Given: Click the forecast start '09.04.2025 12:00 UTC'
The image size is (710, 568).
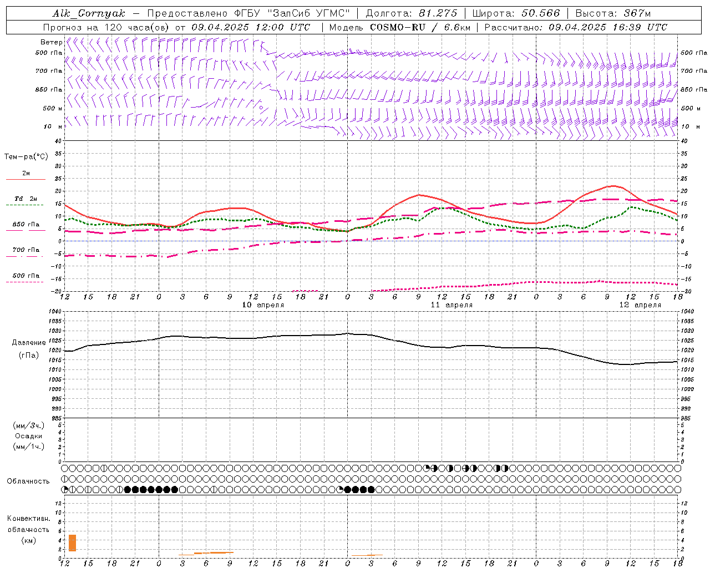Looking at the screenshot, I should (x=251, y=27).
